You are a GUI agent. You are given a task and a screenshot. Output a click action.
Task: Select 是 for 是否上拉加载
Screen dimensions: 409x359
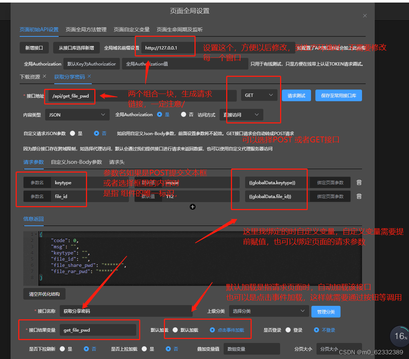144,349
